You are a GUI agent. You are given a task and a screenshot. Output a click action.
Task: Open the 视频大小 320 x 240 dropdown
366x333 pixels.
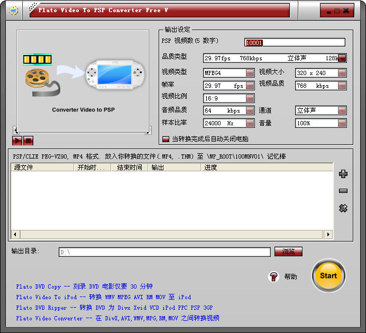342,73
